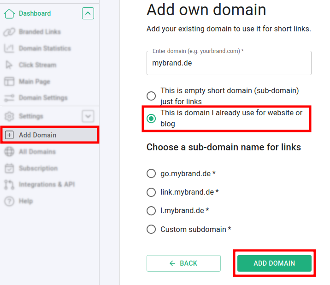Click the Domain Statistics chart icon
Viewport: 330px width, 285px height.
pyautogui.click(x=9, y=48)
